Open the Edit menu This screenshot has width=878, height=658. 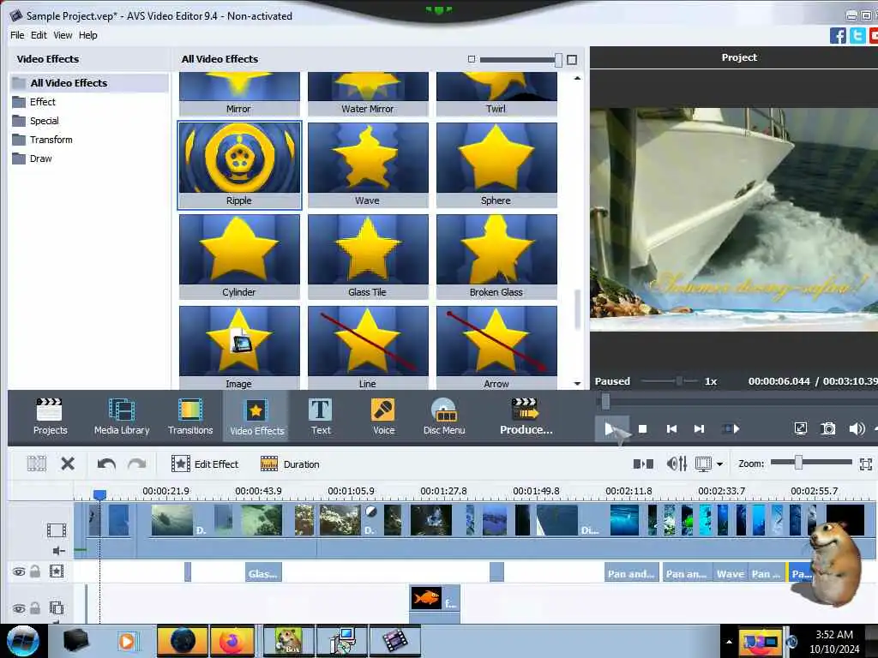[x=39, y=34]
